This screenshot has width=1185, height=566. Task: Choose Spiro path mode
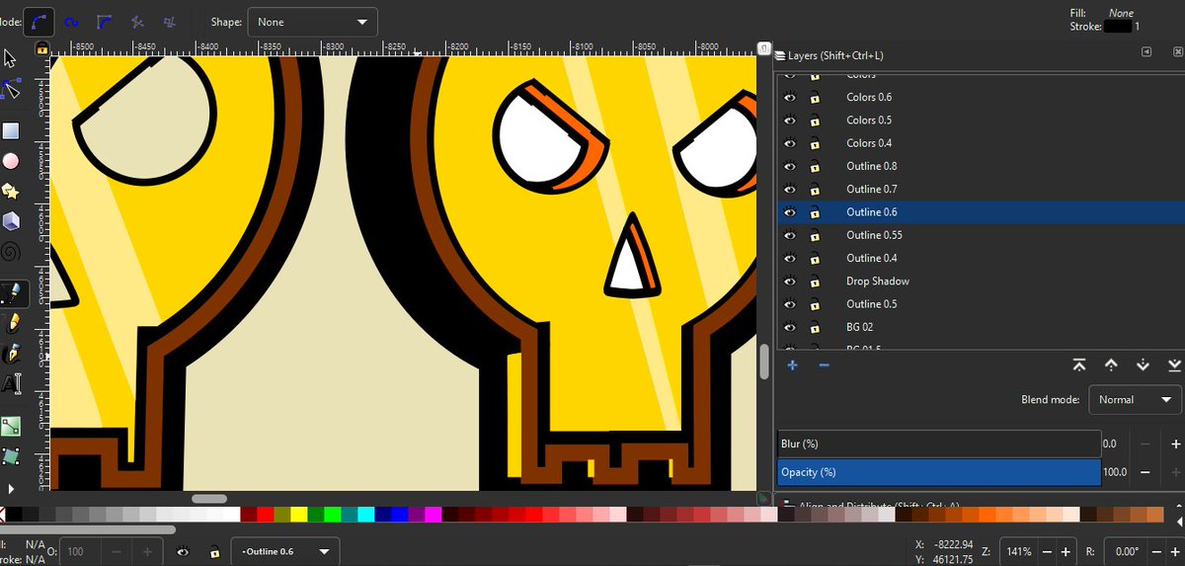click(71, 21)
